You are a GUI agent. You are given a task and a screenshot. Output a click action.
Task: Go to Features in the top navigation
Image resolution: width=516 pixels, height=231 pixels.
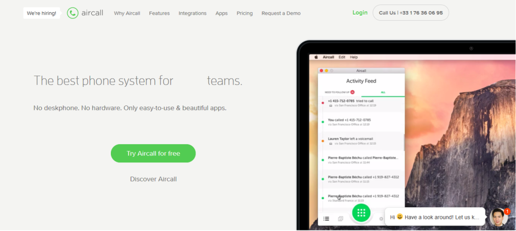[159, 13]
